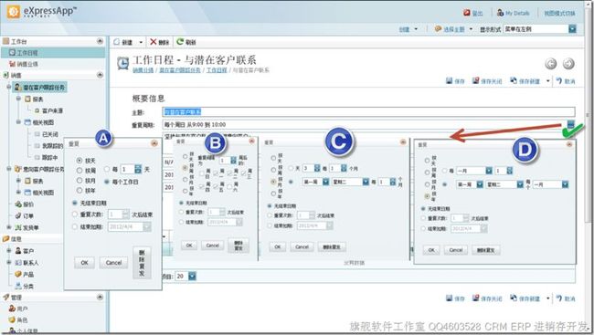Click OK in dialog D
Image resolution: width=594 pixels, height=335 pixels.
pyautogui.click(x=431, y=250)
